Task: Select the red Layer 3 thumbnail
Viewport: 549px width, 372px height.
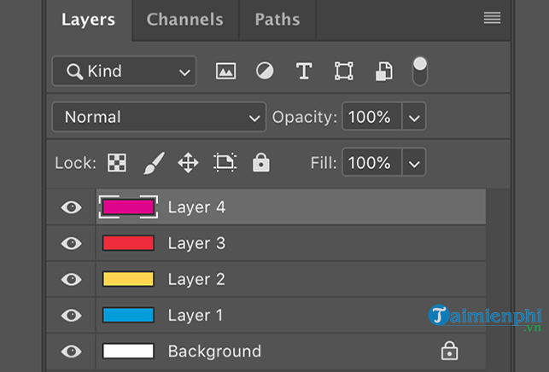Action: pyautogui.click(x=128, y=243)
